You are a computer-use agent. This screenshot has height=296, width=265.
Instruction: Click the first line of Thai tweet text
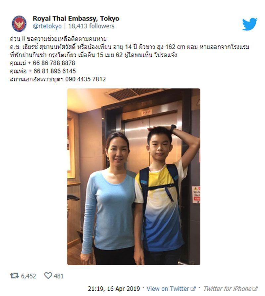point(58,39)
